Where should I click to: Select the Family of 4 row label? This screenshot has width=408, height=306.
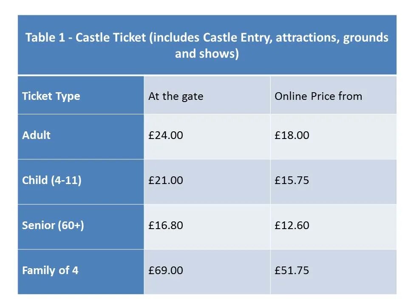[x=50, y=270]
